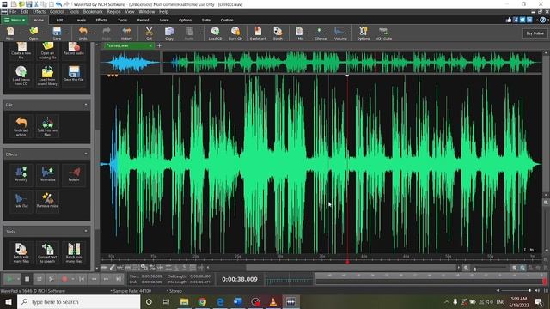Click the Save toolbar icon
Screen dimensions: 550x309
[57, 33]
